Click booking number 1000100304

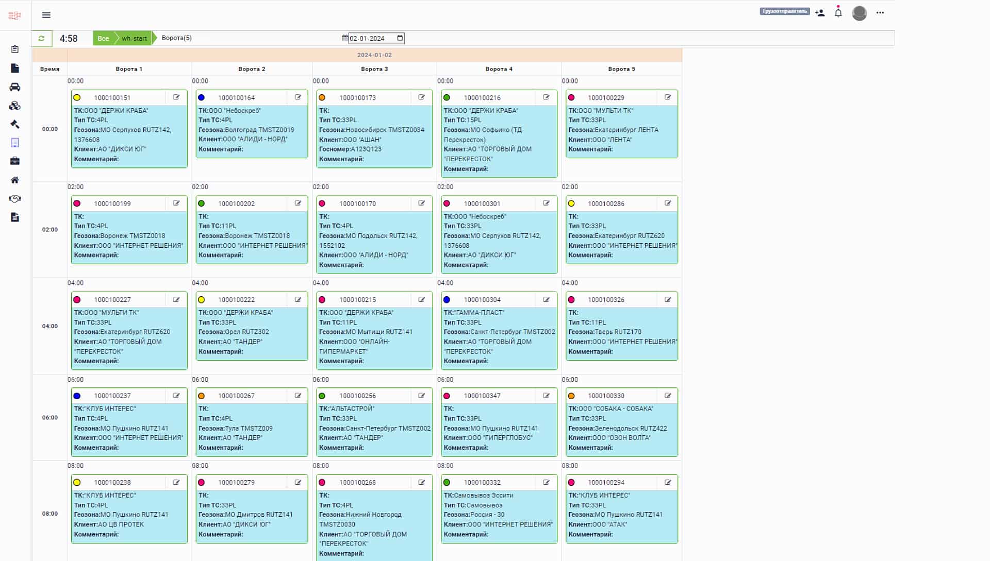tap(482, 300)
